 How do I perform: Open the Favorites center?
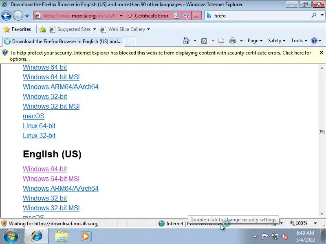[x=17, y=29]
